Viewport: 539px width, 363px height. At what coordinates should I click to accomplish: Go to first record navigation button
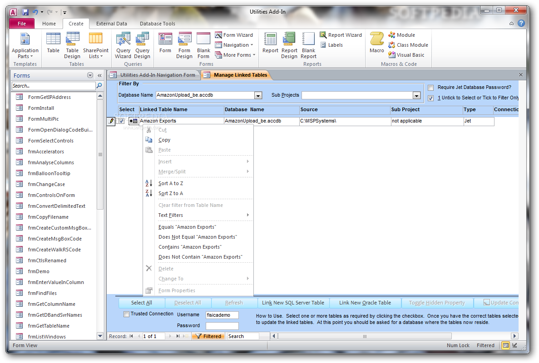click(x=131, y=336)
